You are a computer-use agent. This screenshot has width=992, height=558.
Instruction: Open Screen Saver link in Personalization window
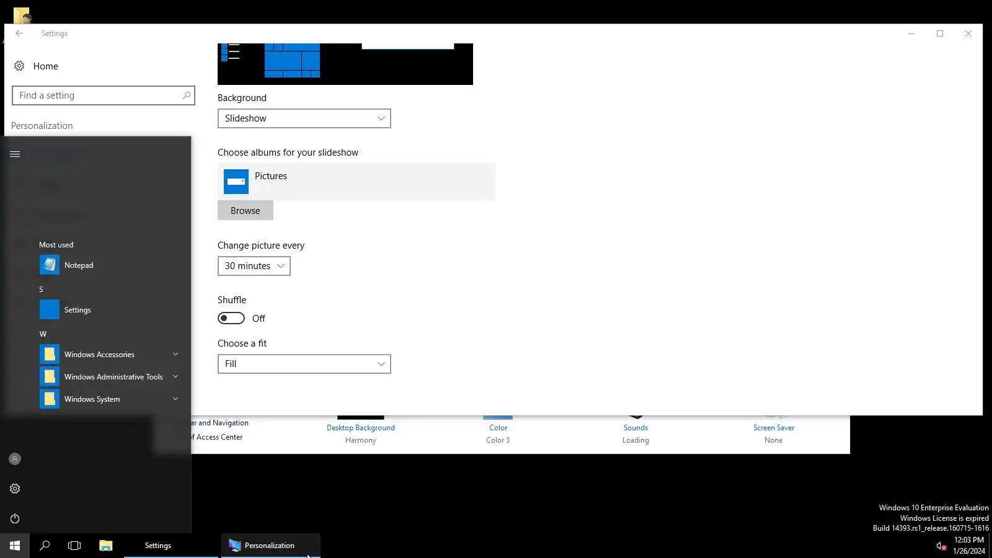(x=774, y=428)
